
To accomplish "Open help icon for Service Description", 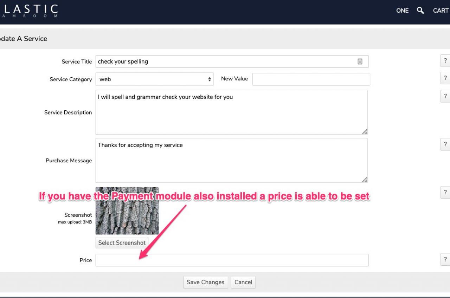I will point(445,96).
